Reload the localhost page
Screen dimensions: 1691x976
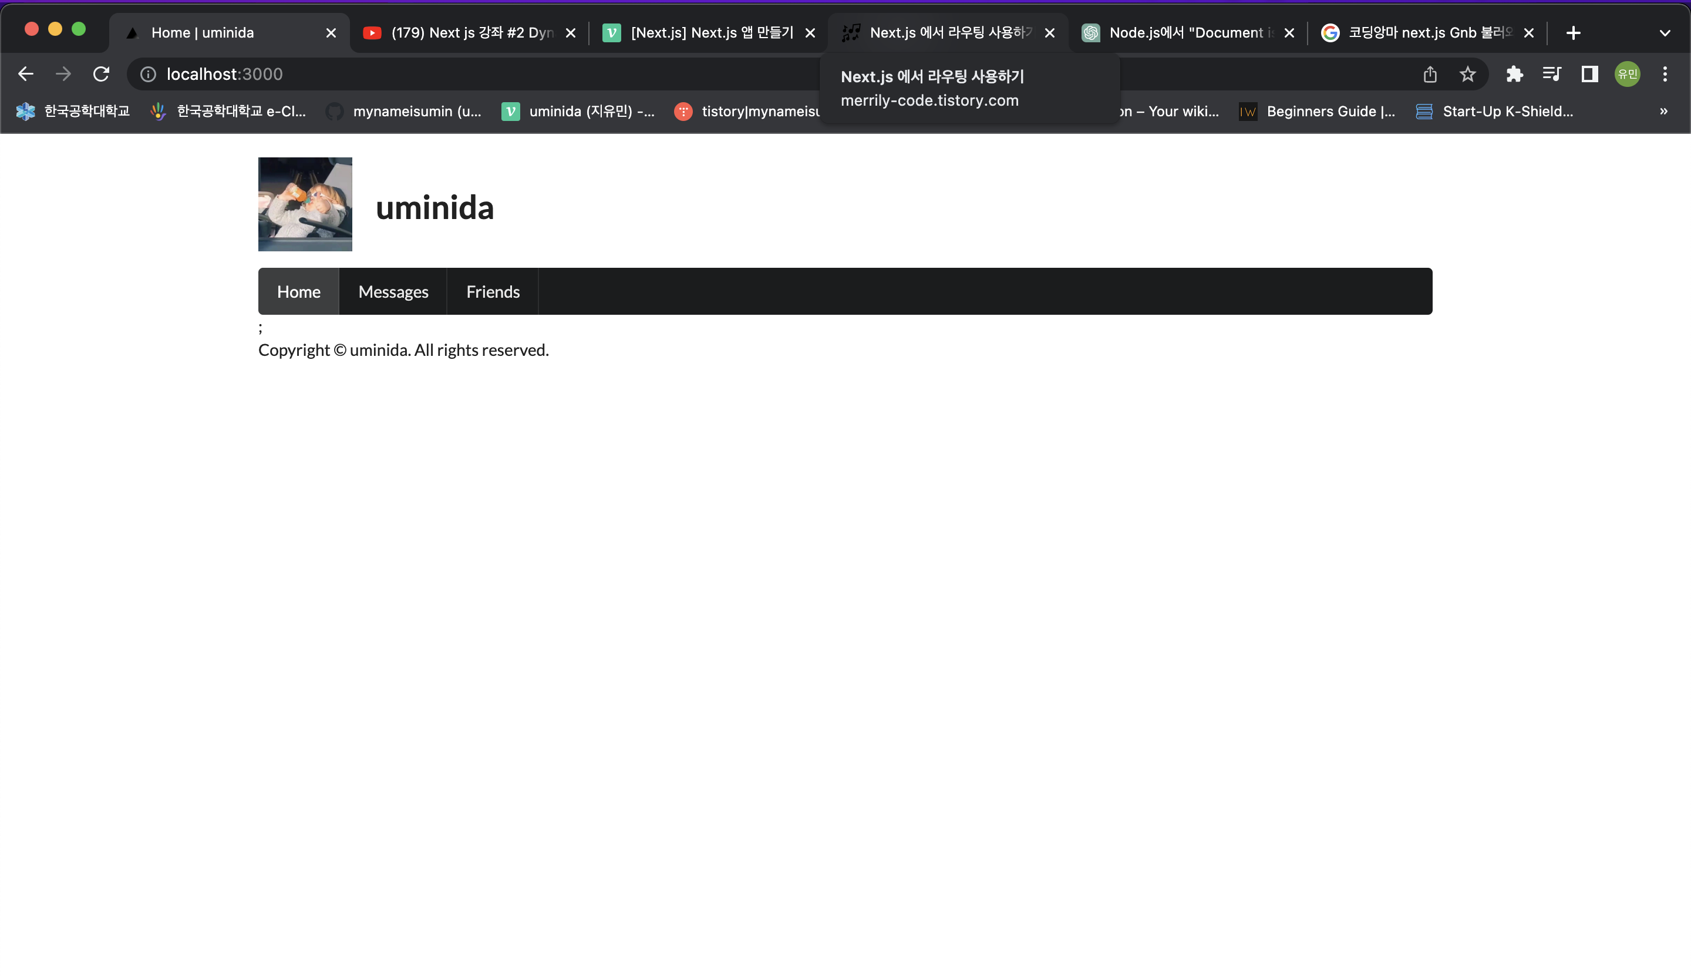[x=101, y=74]
